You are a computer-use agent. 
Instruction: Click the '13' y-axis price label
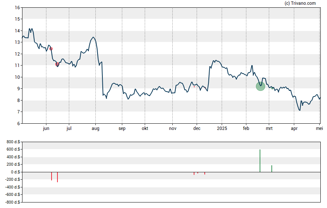coord(17,42)
